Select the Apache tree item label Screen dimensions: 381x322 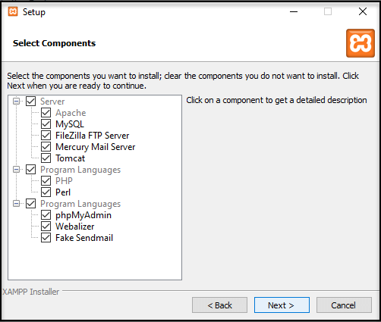pos(71,113)
